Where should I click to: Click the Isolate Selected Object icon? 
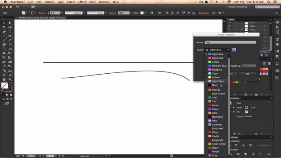[x=214, y=13]
